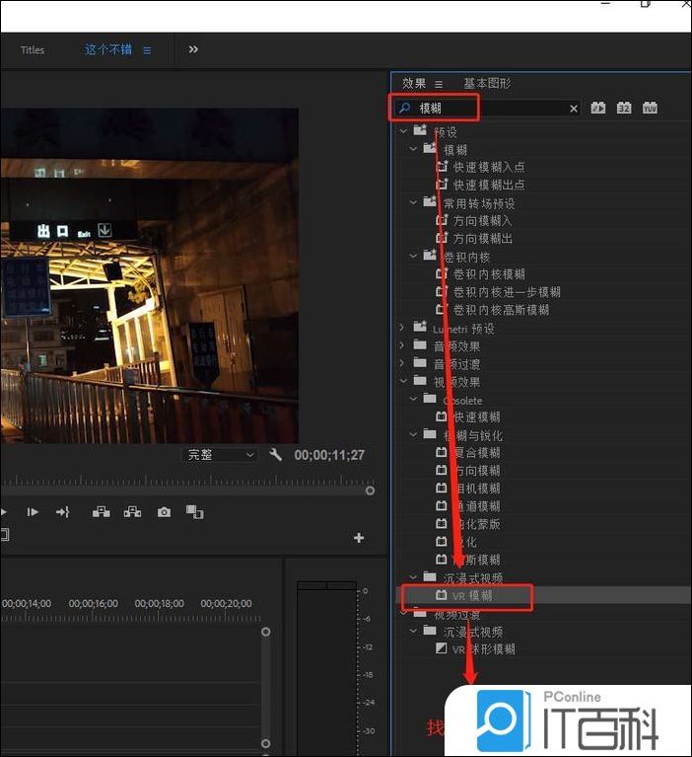This screenshot has height=757, width=692.
Task: Click the 模糊 effects search field
Action: 493,109
